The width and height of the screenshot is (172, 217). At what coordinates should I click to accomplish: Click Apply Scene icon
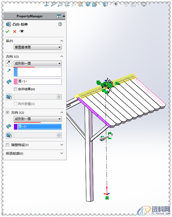pos(133,5)
